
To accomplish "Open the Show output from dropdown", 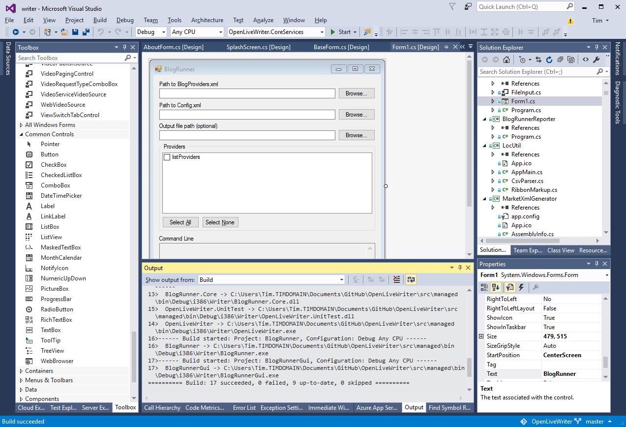I will pos(271,280).
